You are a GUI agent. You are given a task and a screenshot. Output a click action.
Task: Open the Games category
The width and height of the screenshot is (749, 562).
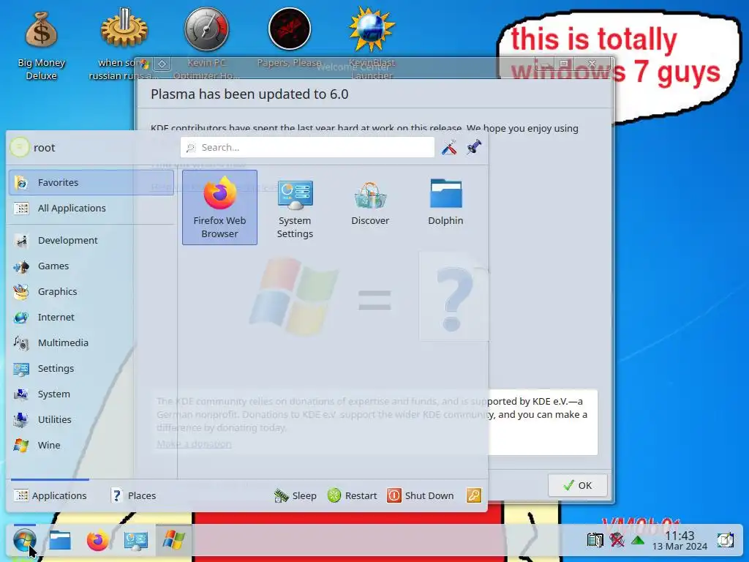91,266
